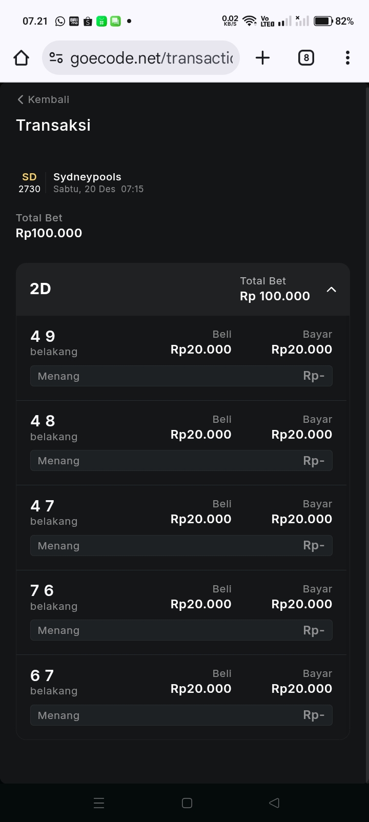Tap the Android back navigation triangle
Image resolution: width=369 pixels, height=822 pixels.
(274, 803)
